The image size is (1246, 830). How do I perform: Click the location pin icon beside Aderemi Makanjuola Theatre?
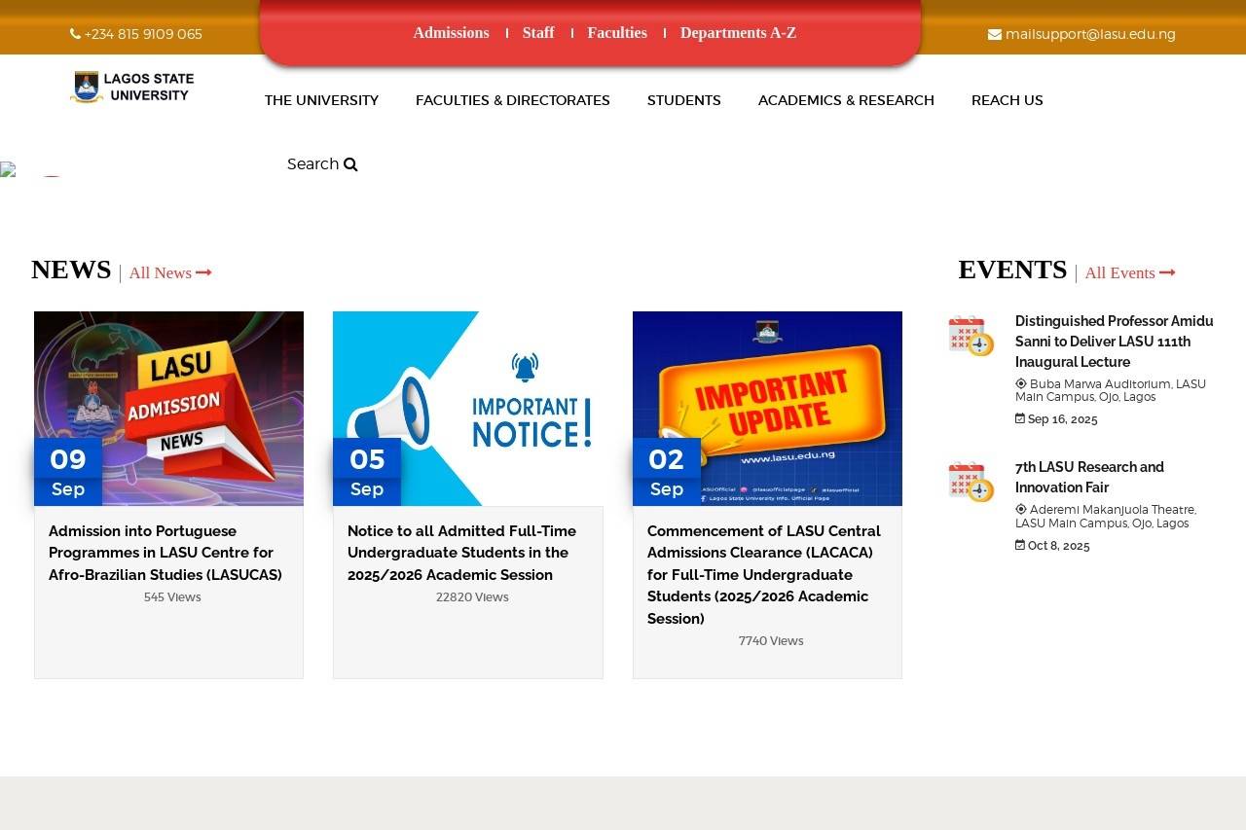(x=1021, y=509)
